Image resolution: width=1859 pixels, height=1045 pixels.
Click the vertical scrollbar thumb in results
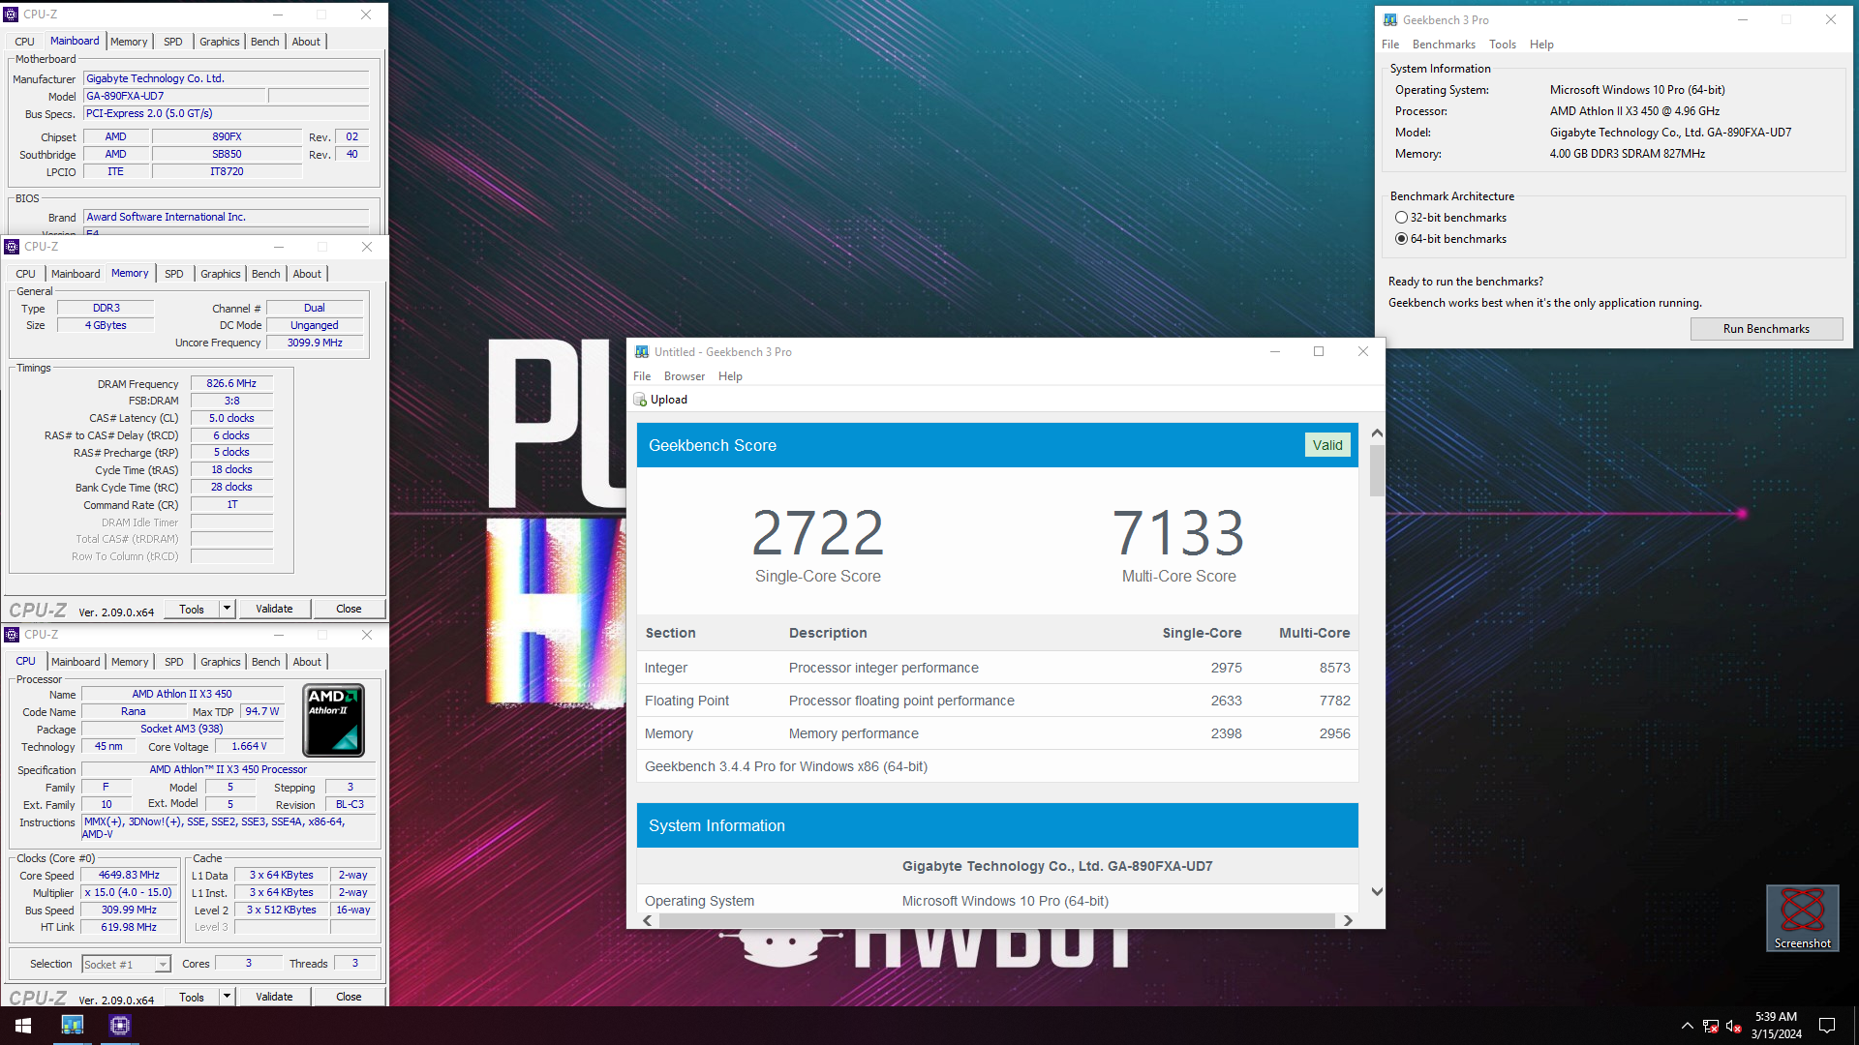tap(1377, 470)
